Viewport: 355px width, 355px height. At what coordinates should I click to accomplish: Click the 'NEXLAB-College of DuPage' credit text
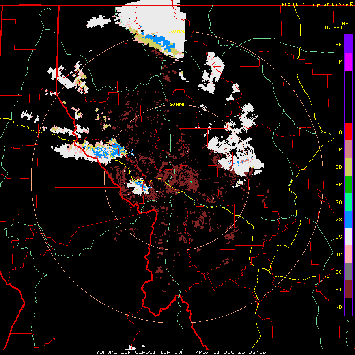315,4
